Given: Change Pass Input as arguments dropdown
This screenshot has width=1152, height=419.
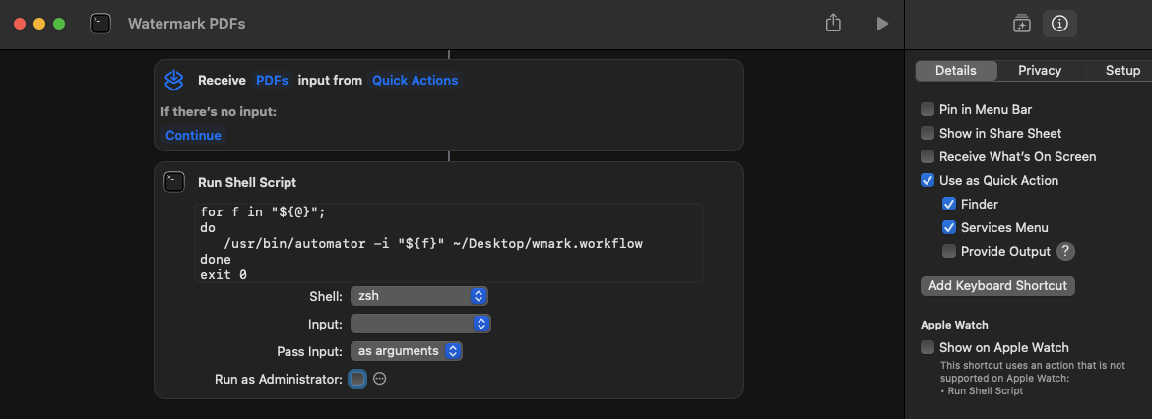Looking at the screenshot, I should point(407,351).
